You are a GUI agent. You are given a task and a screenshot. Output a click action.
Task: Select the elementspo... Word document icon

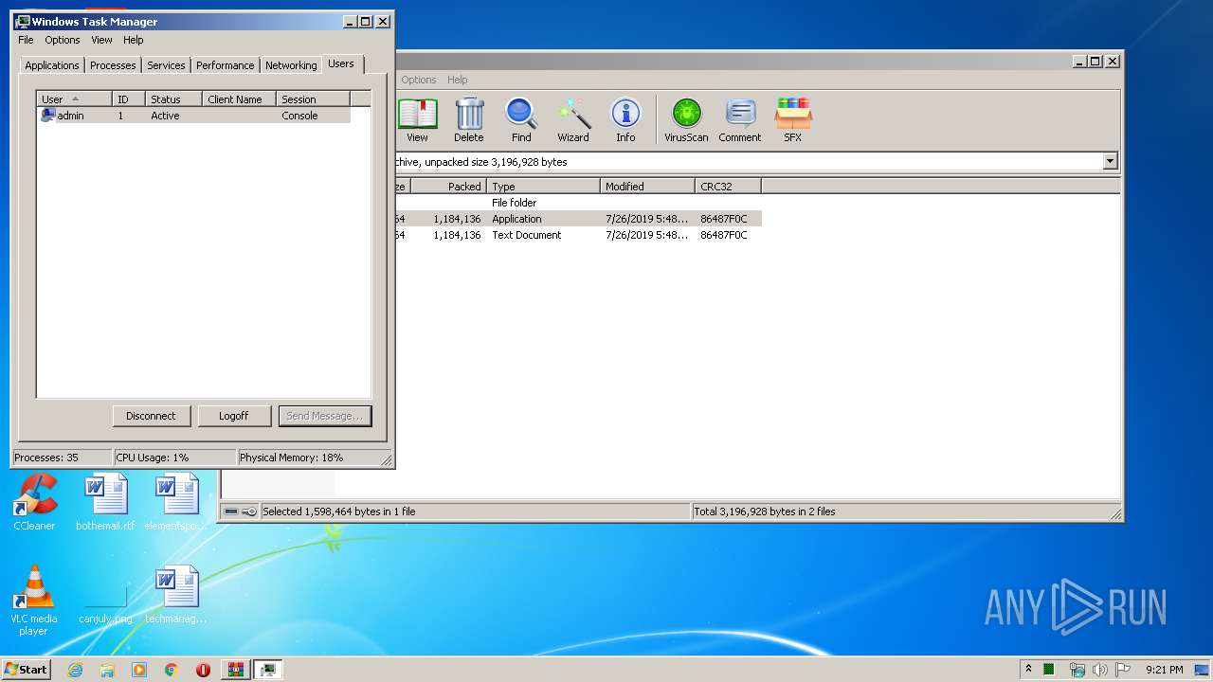175,502
